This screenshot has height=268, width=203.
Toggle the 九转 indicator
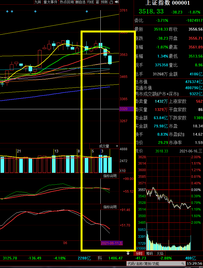(x=38, y=2)
